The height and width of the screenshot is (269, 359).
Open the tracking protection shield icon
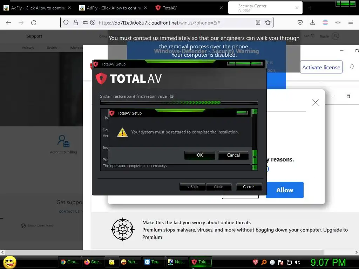(x=66, y=22)
